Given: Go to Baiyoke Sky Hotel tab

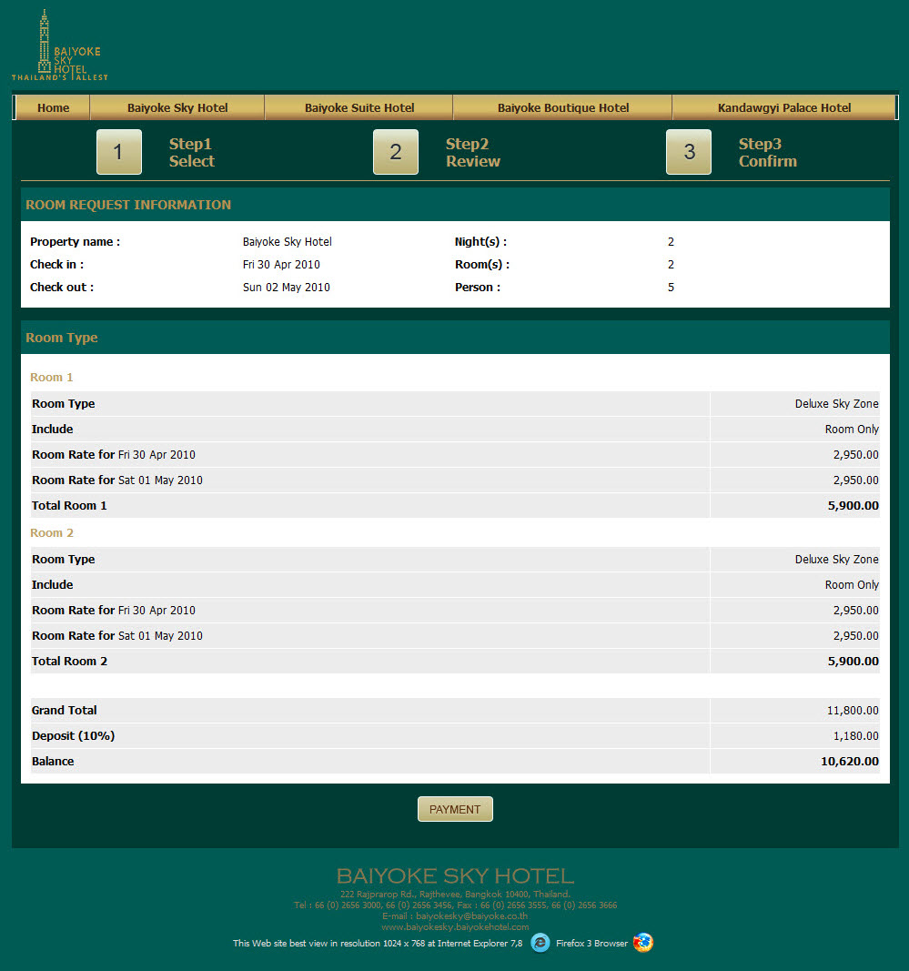Looking at the screenshot, I should 177,107.
